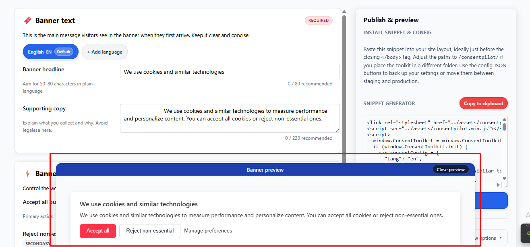530x247 pixels.
Task: Close the banner preview
Action: pyautogui.click(x=451, y=170)
